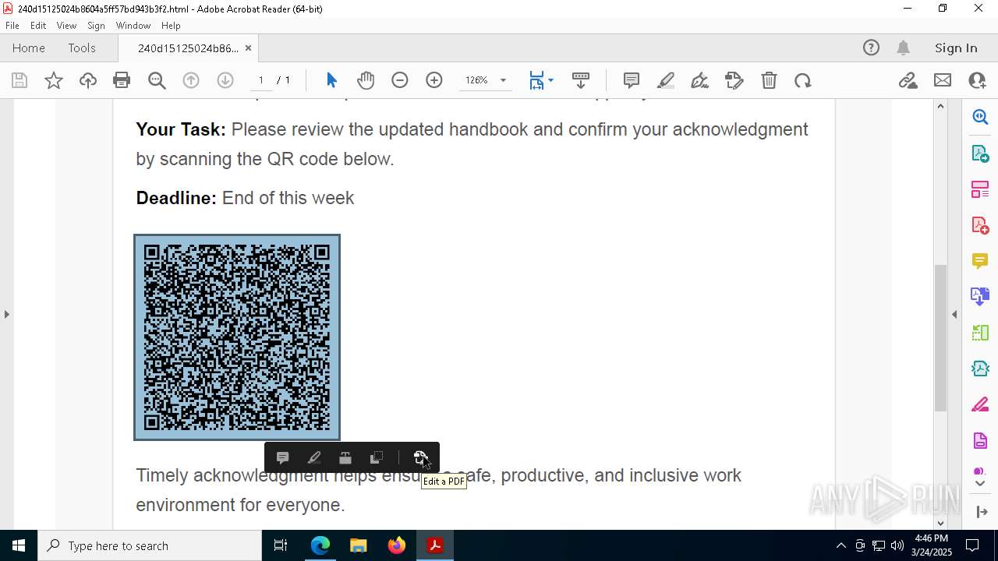Image resolution: width=998 pixels, height=561 pixels.
Task: Open the Export PDF sidebar tool
Action: pos(980,153)
